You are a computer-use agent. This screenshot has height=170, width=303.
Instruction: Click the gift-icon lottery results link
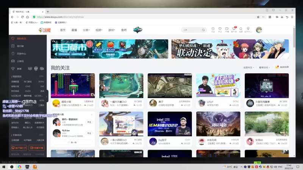(x=282, y=67)
